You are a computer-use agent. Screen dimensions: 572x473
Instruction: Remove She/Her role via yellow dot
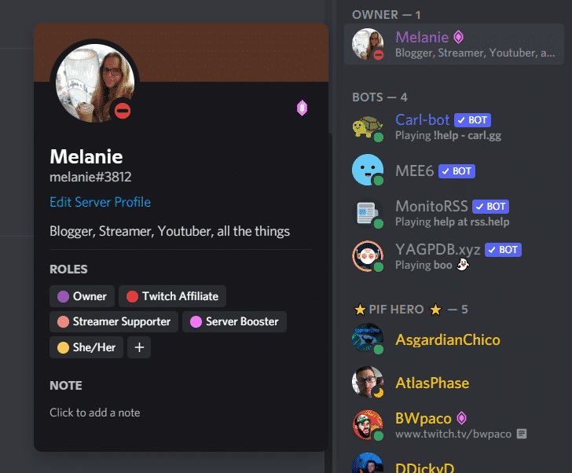pos(63,347)
